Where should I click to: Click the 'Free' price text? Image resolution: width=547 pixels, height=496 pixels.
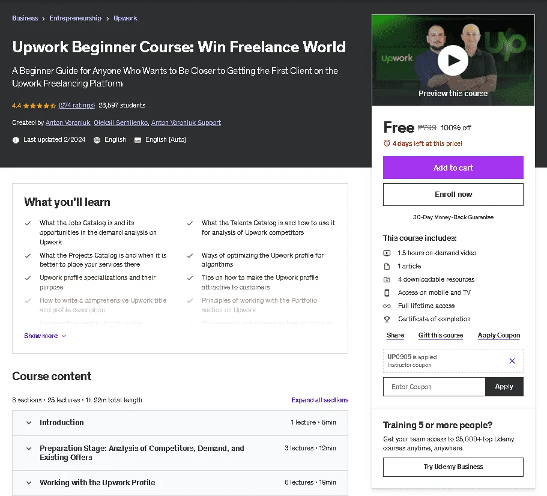point(399,127)
